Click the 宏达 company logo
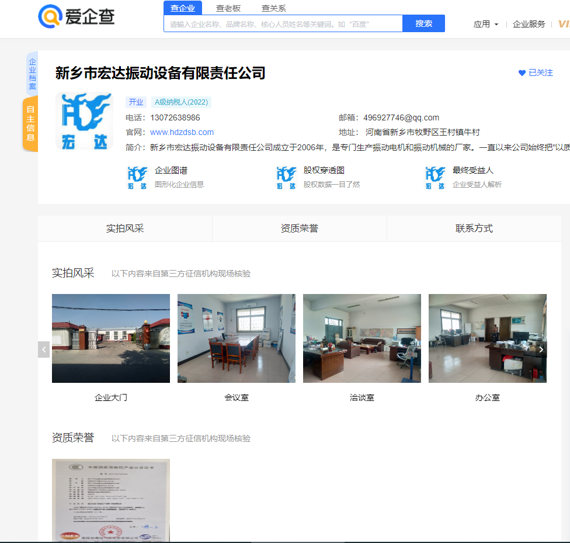 [84, 121]
